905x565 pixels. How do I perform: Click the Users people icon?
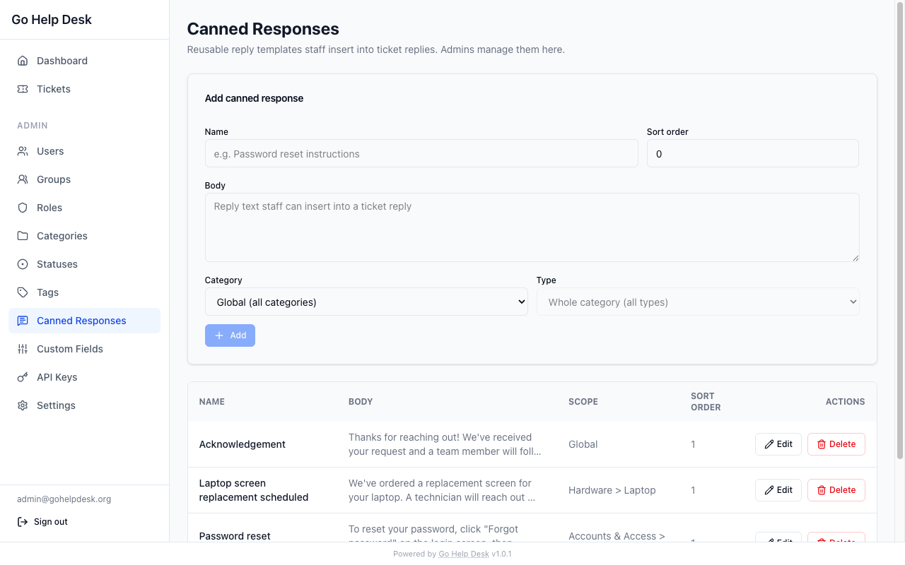23,151
